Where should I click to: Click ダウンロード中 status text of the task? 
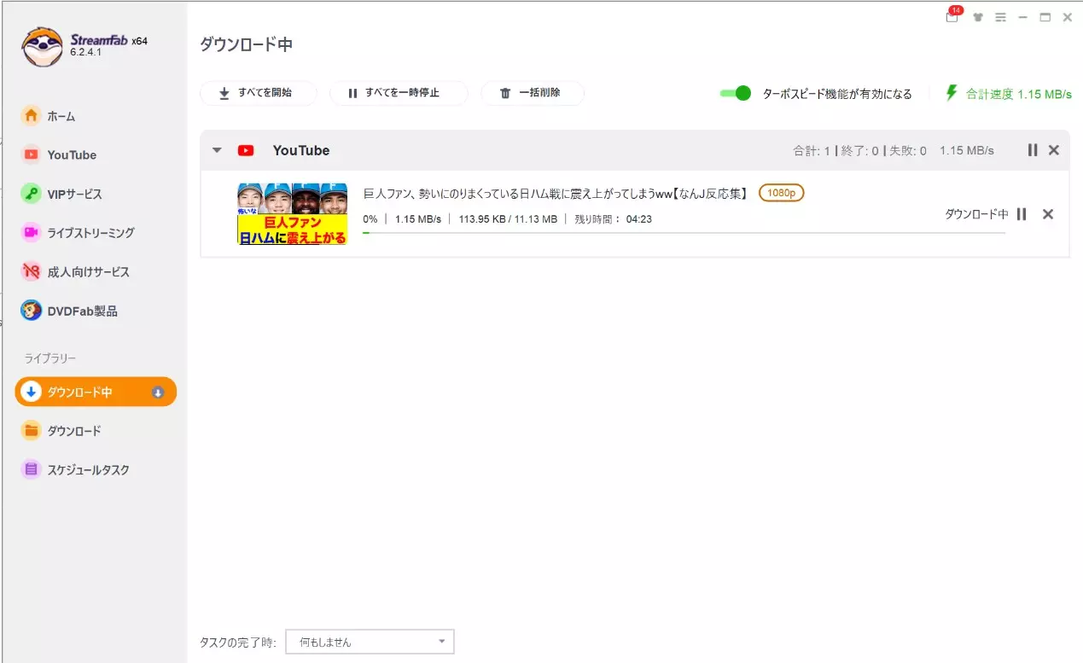pyautogui.click(x=976, y=214)
